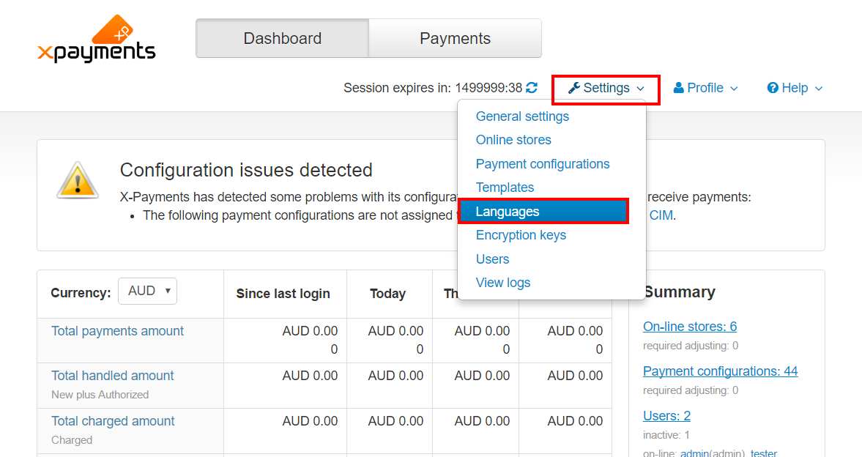Select Templates in the Settings menu
862x457 pixels.
point(505,187)
